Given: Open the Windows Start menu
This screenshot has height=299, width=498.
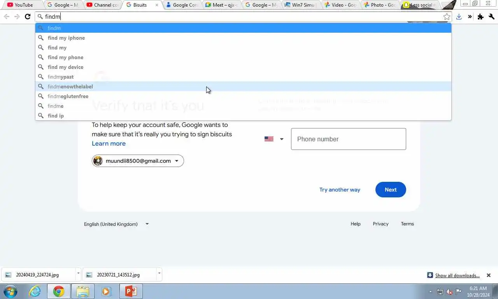Looking at the screenshot, I should 11,291.
